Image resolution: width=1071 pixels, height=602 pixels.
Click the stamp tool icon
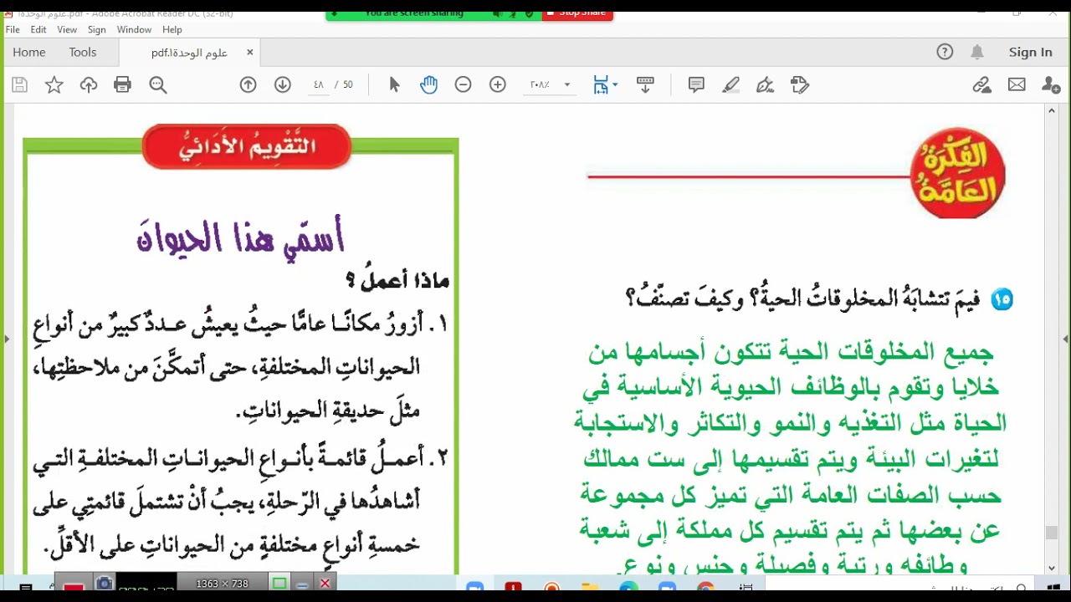tap(800, 84)
